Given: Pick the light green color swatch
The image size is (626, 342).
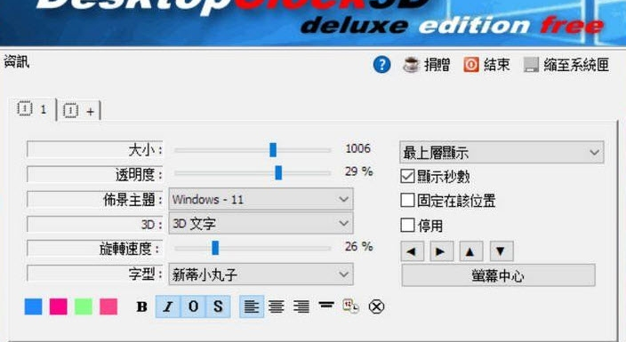Looking at the screenshot, I should tap(84, 306).
